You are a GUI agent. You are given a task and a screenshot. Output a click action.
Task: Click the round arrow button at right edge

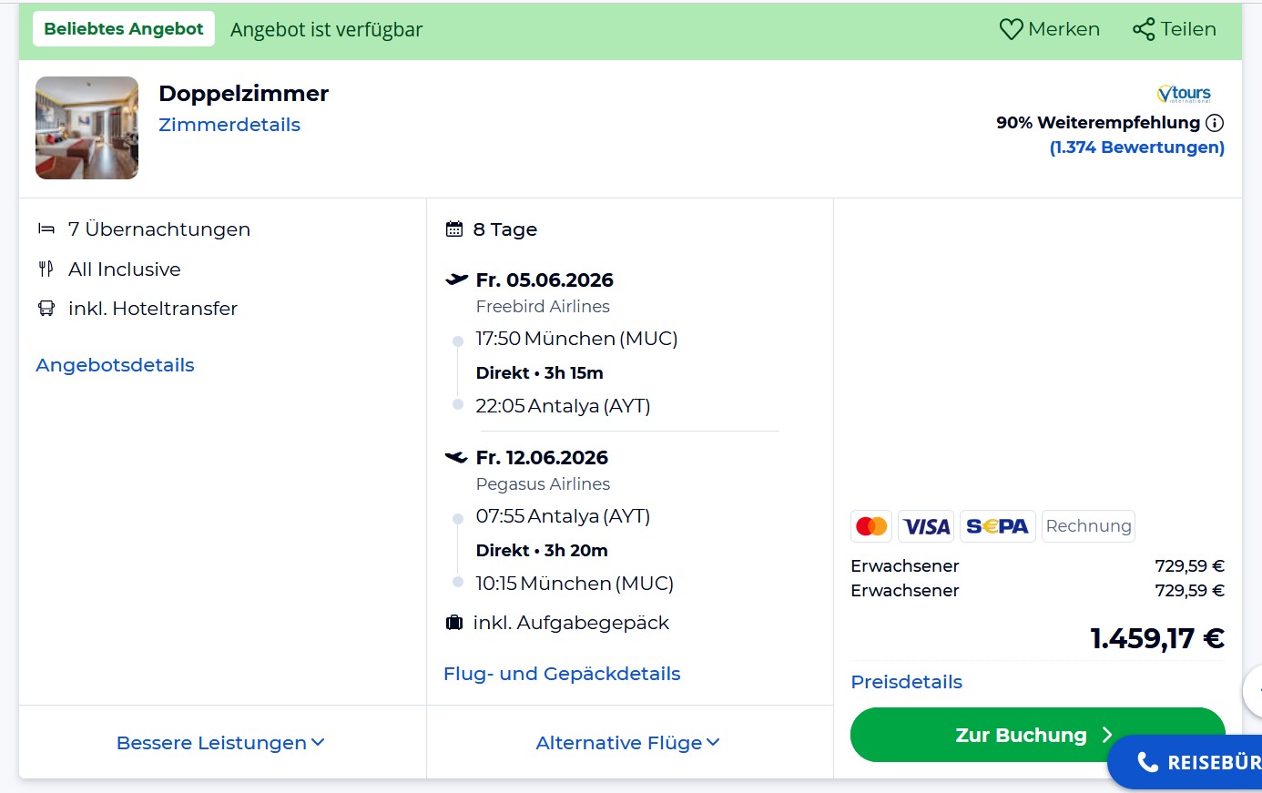(x=1254, y=690)
